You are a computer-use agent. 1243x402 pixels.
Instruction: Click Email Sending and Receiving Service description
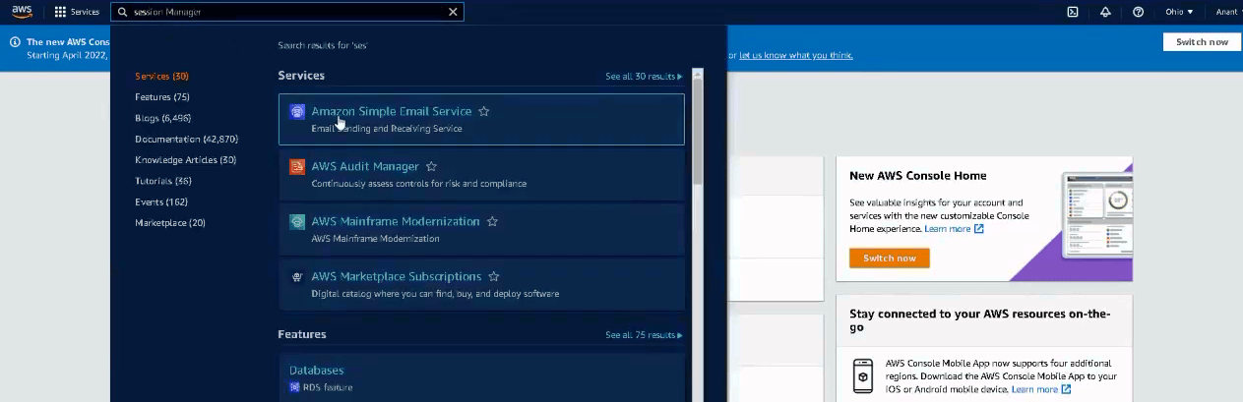pyautogui.click(x=387, y=129)
